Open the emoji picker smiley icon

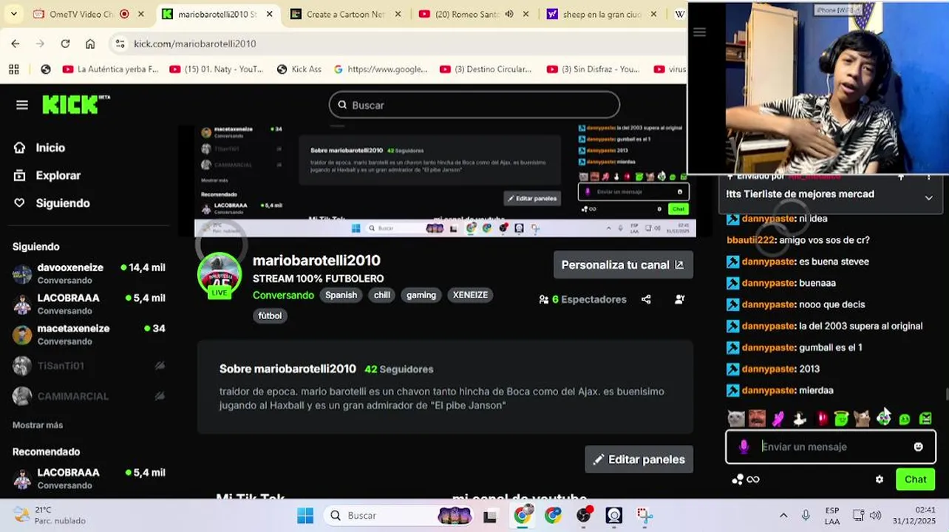point(918,446)
